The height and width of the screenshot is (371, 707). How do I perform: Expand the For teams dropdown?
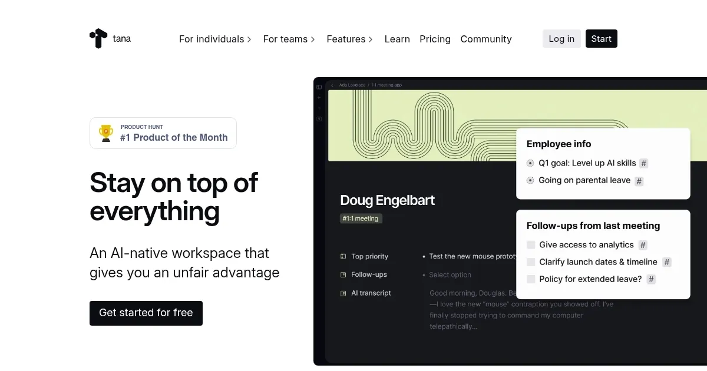click(289, 39)
